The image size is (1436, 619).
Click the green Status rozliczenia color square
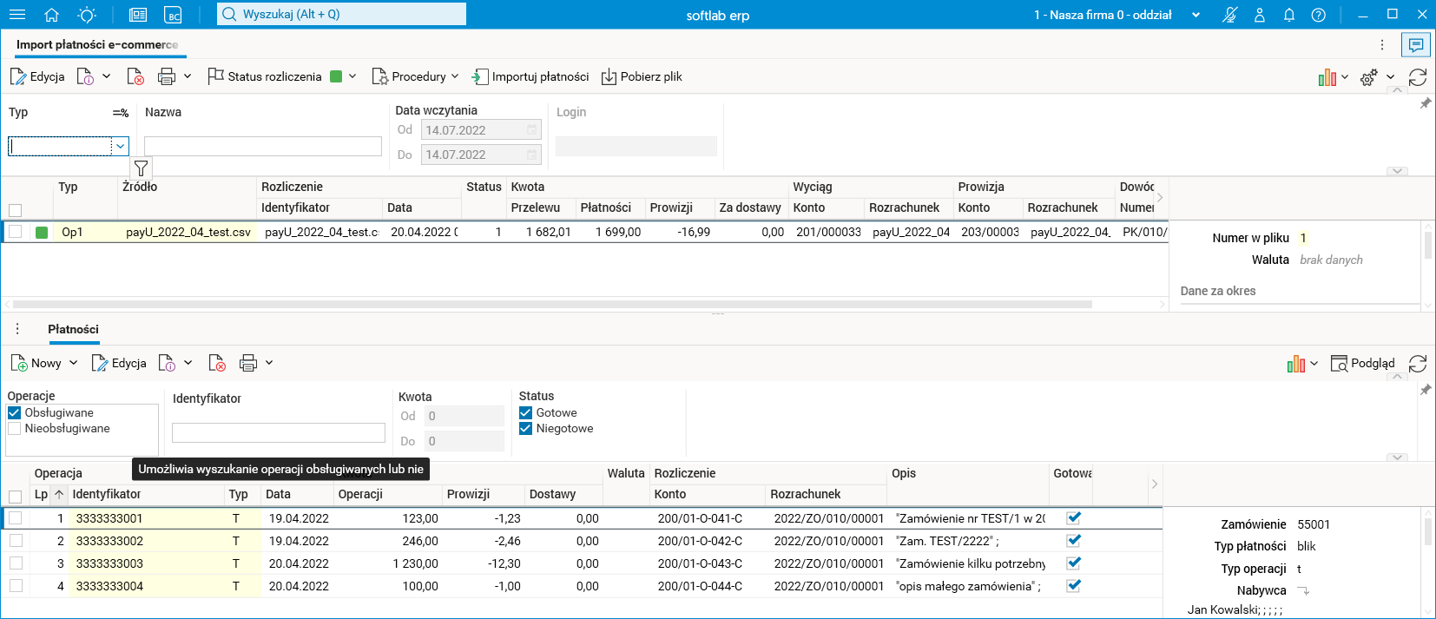click(x=336, y=76)
